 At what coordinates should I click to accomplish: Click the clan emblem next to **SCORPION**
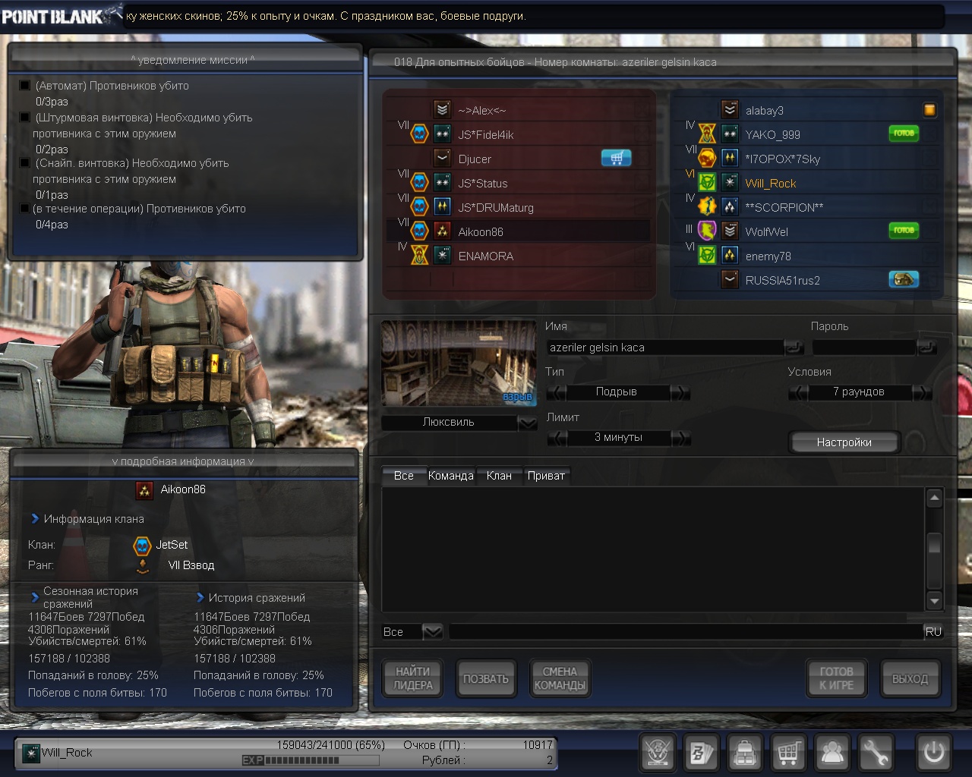(x=707, y=206)
